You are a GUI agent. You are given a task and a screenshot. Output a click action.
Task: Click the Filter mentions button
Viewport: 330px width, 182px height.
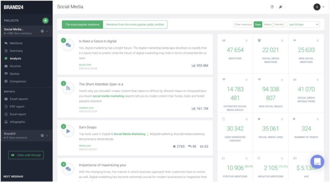(x=243, y=24)
